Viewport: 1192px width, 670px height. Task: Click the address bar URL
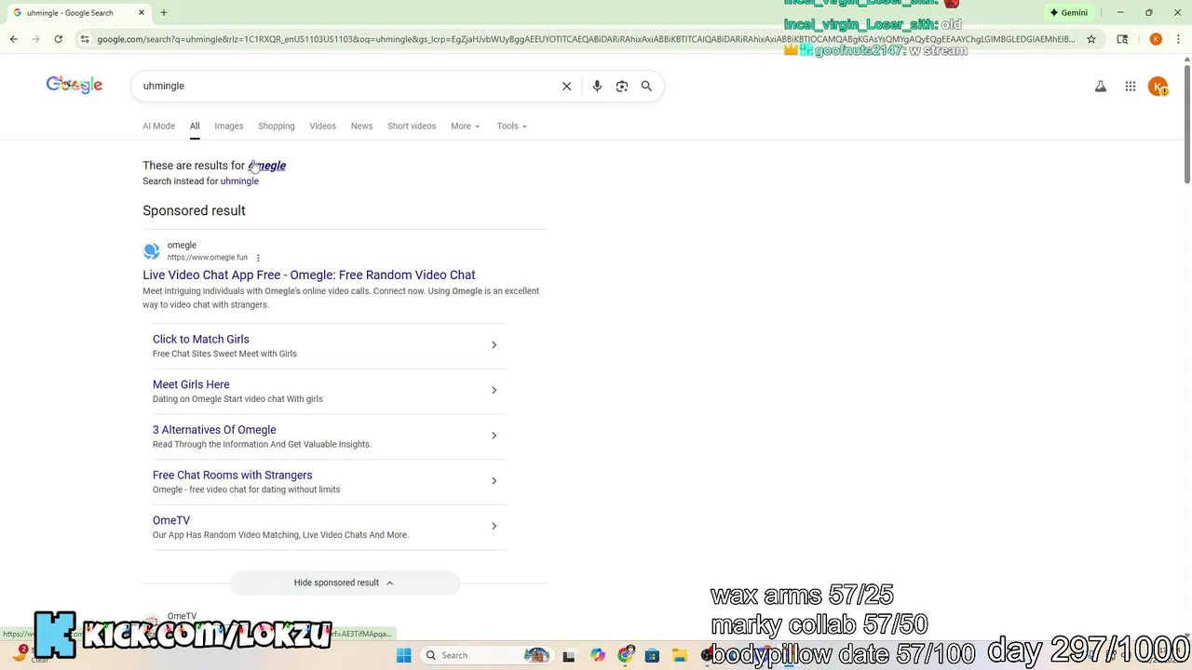(585, 39)
